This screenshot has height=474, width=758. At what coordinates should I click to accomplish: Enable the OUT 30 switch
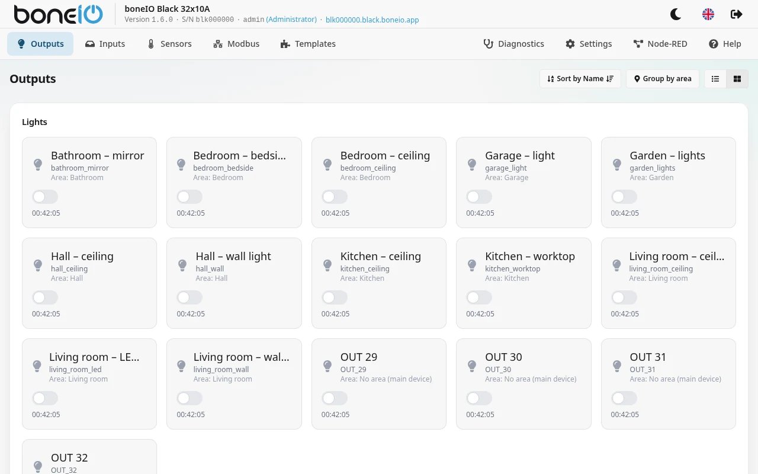(x=479, y=398)
